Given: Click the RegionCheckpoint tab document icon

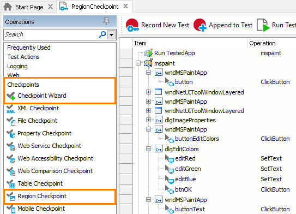Looking at the screenshot, I should pos(64,7).
